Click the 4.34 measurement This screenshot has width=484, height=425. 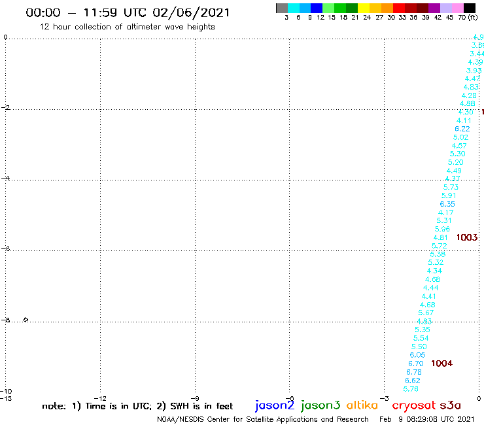(x=434, y=271)
